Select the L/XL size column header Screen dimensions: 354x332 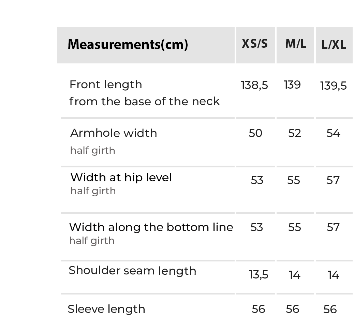[x=334, y=45]
